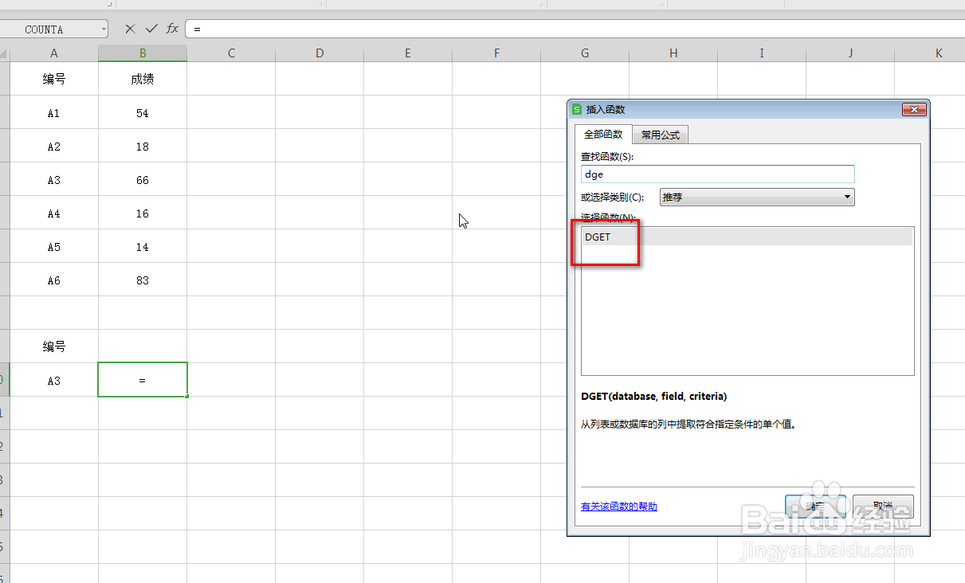Select cell containing A2

pyautogui.click(x=54, y=147)
